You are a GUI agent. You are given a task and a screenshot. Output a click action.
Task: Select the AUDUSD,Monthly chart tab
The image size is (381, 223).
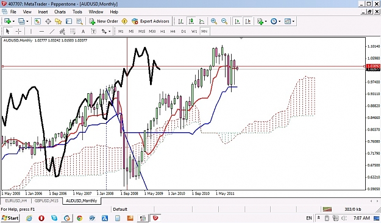pos(82,200)
